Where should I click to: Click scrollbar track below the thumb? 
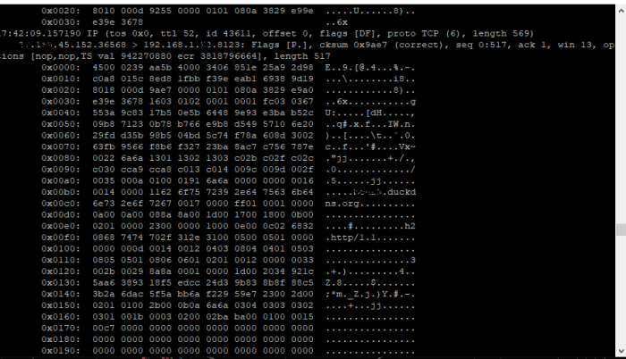621,290
